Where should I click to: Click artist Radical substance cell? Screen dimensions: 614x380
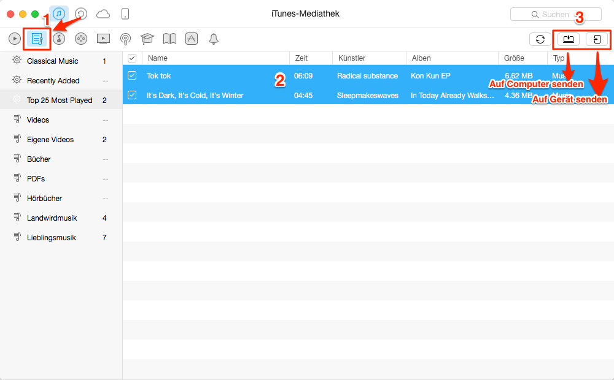367,76
